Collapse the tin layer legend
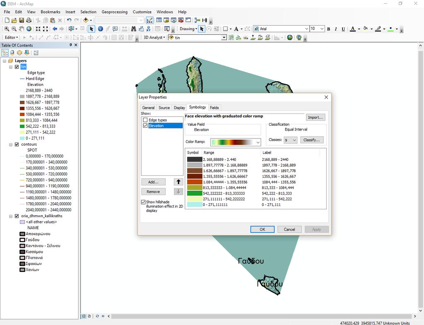This screenshot has height=325, width=424. pos(11,67)
